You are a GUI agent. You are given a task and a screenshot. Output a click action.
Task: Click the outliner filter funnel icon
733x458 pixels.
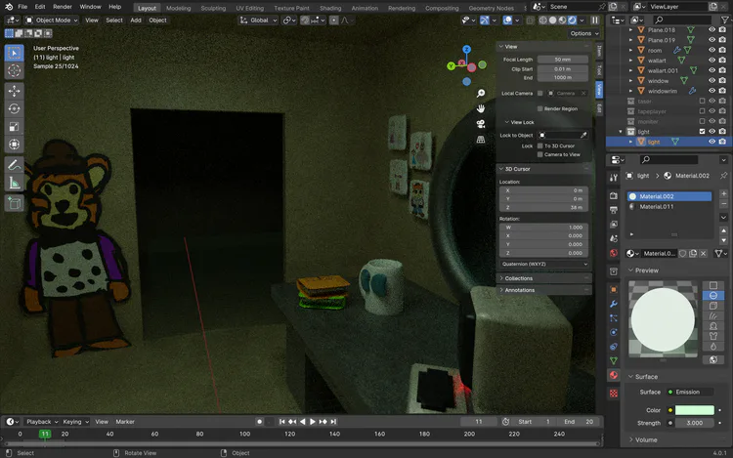click(x=724, y=21)
